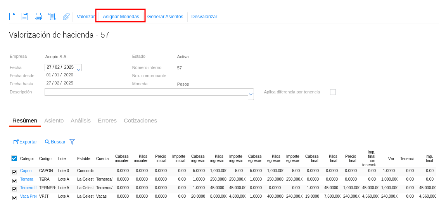Toggle the Aplica diferencia por tenencia checkbox

tap(333, 92)
